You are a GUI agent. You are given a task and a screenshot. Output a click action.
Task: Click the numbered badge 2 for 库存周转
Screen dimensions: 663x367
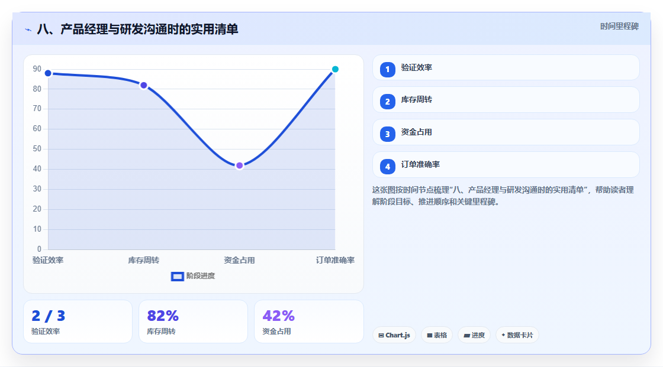387,102
